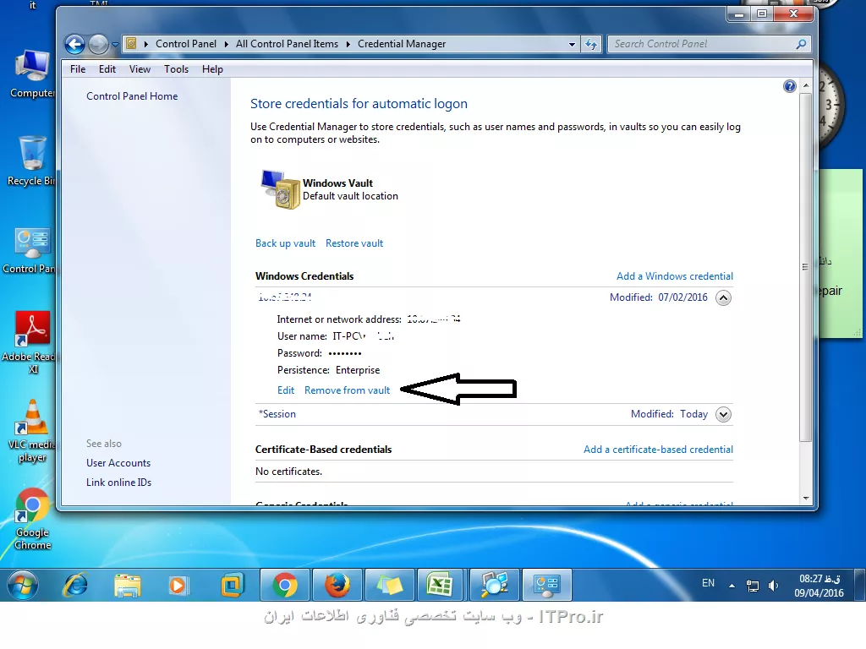Collapse the expanded Windows credential entry
Screen dimensions: 866x649
(724, 298)
